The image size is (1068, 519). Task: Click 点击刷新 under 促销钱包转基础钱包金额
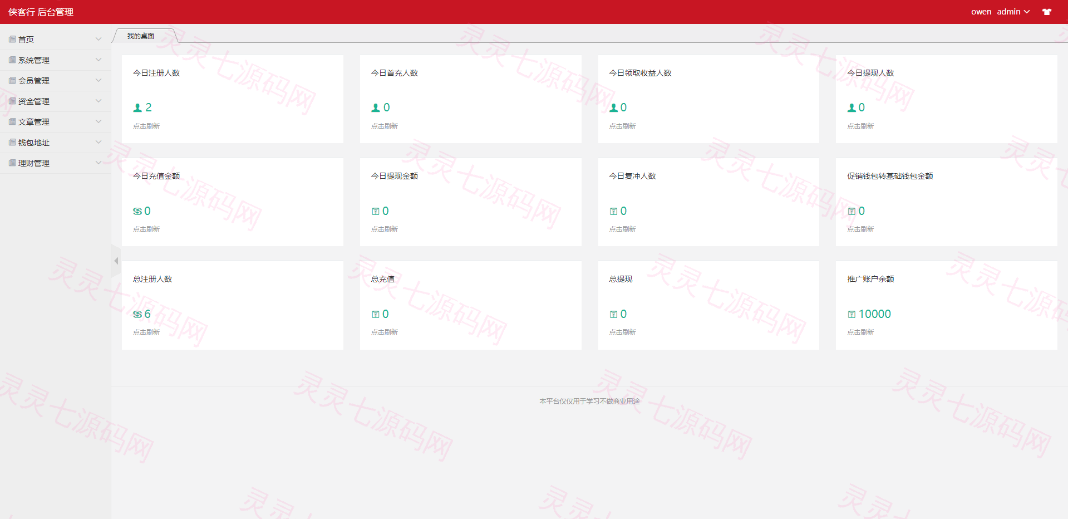click(860, 229)
